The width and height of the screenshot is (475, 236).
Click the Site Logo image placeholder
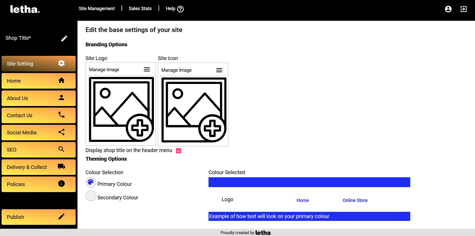121,110
